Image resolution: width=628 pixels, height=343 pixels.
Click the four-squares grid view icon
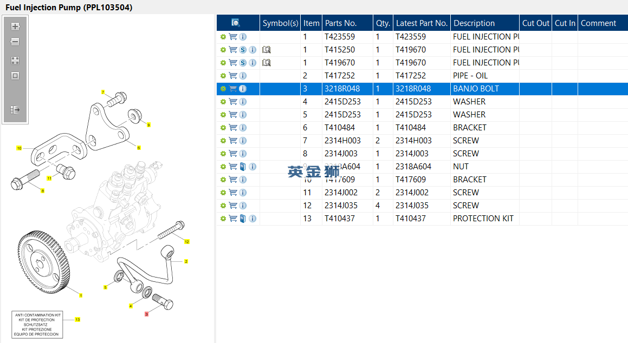[15, 61]
